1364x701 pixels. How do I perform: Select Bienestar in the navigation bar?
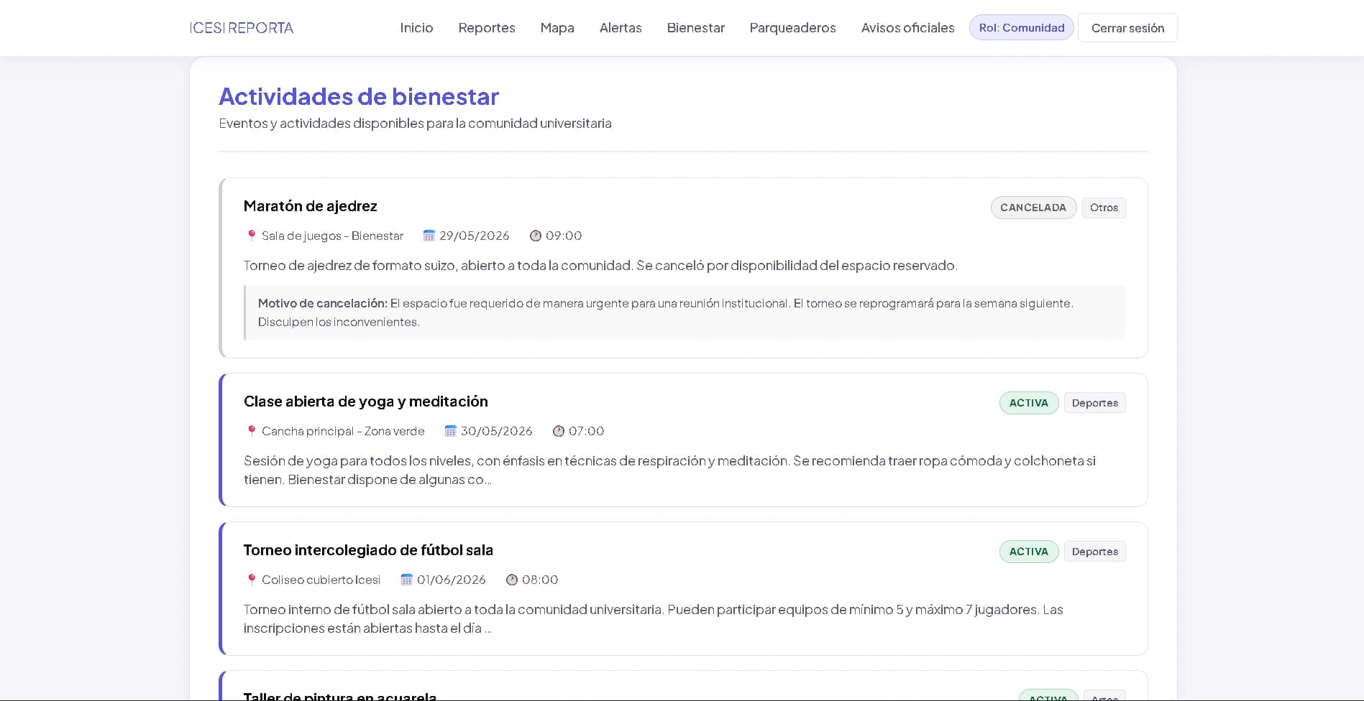pyautogui.click(x=696, y=28)
